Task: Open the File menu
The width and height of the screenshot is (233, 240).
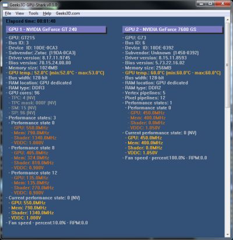Action: pyautogui.click(x=8, y=13)
